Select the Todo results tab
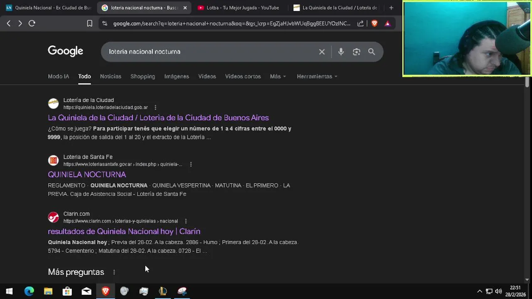532x299 pixels. point(84,76)
